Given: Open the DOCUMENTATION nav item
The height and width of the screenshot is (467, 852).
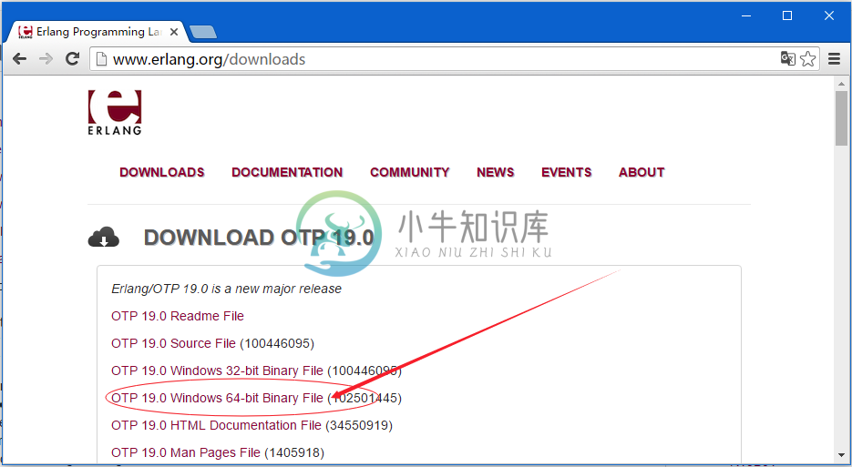Looking at the screenshot, I should point(287,172).
